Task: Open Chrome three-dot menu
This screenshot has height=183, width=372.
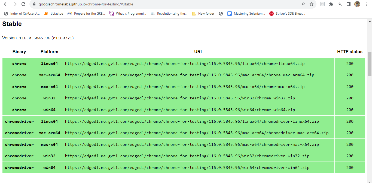Action: pyautogui.click(x=366, y=4)
